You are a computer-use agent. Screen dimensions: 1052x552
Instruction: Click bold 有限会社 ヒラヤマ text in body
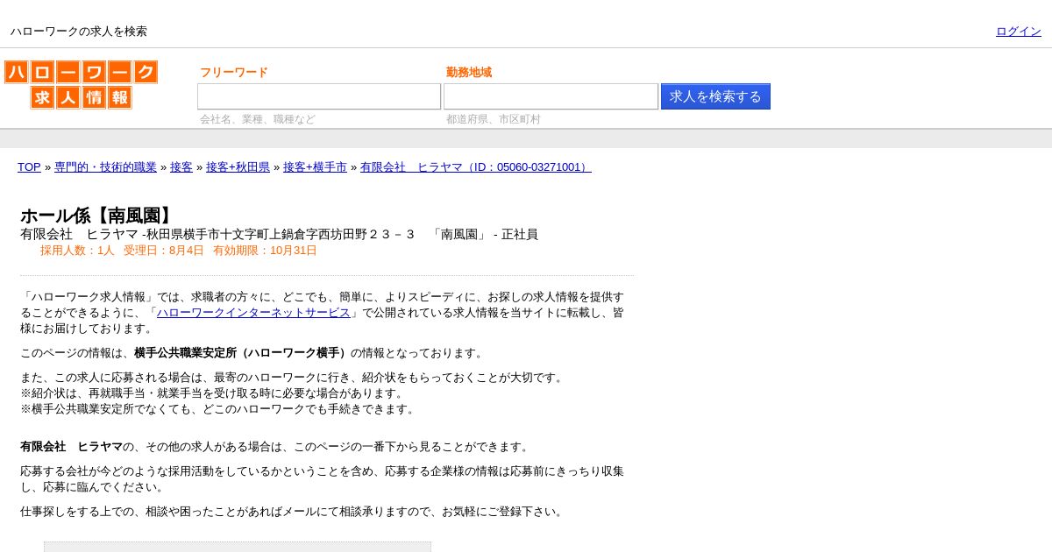(71, 447)
